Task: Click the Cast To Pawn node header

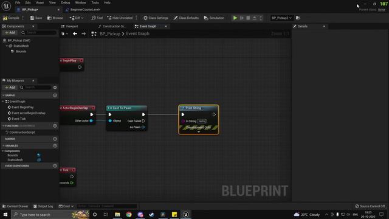Action: [126, 108]
